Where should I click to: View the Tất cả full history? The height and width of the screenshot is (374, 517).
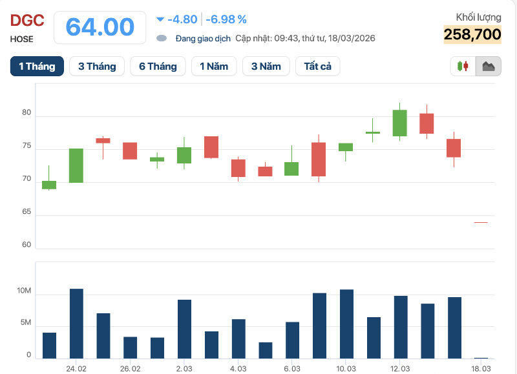(317, 67)
